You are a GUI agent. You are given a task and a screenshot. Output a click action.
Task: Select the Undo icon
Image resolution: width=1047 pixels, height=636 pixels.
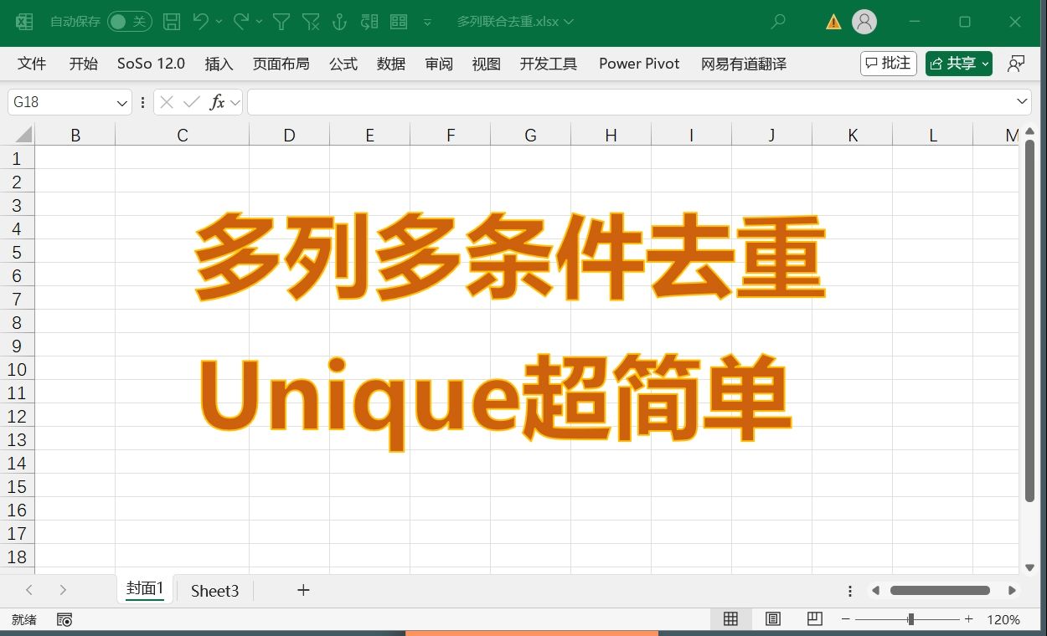tap(199, 23)
